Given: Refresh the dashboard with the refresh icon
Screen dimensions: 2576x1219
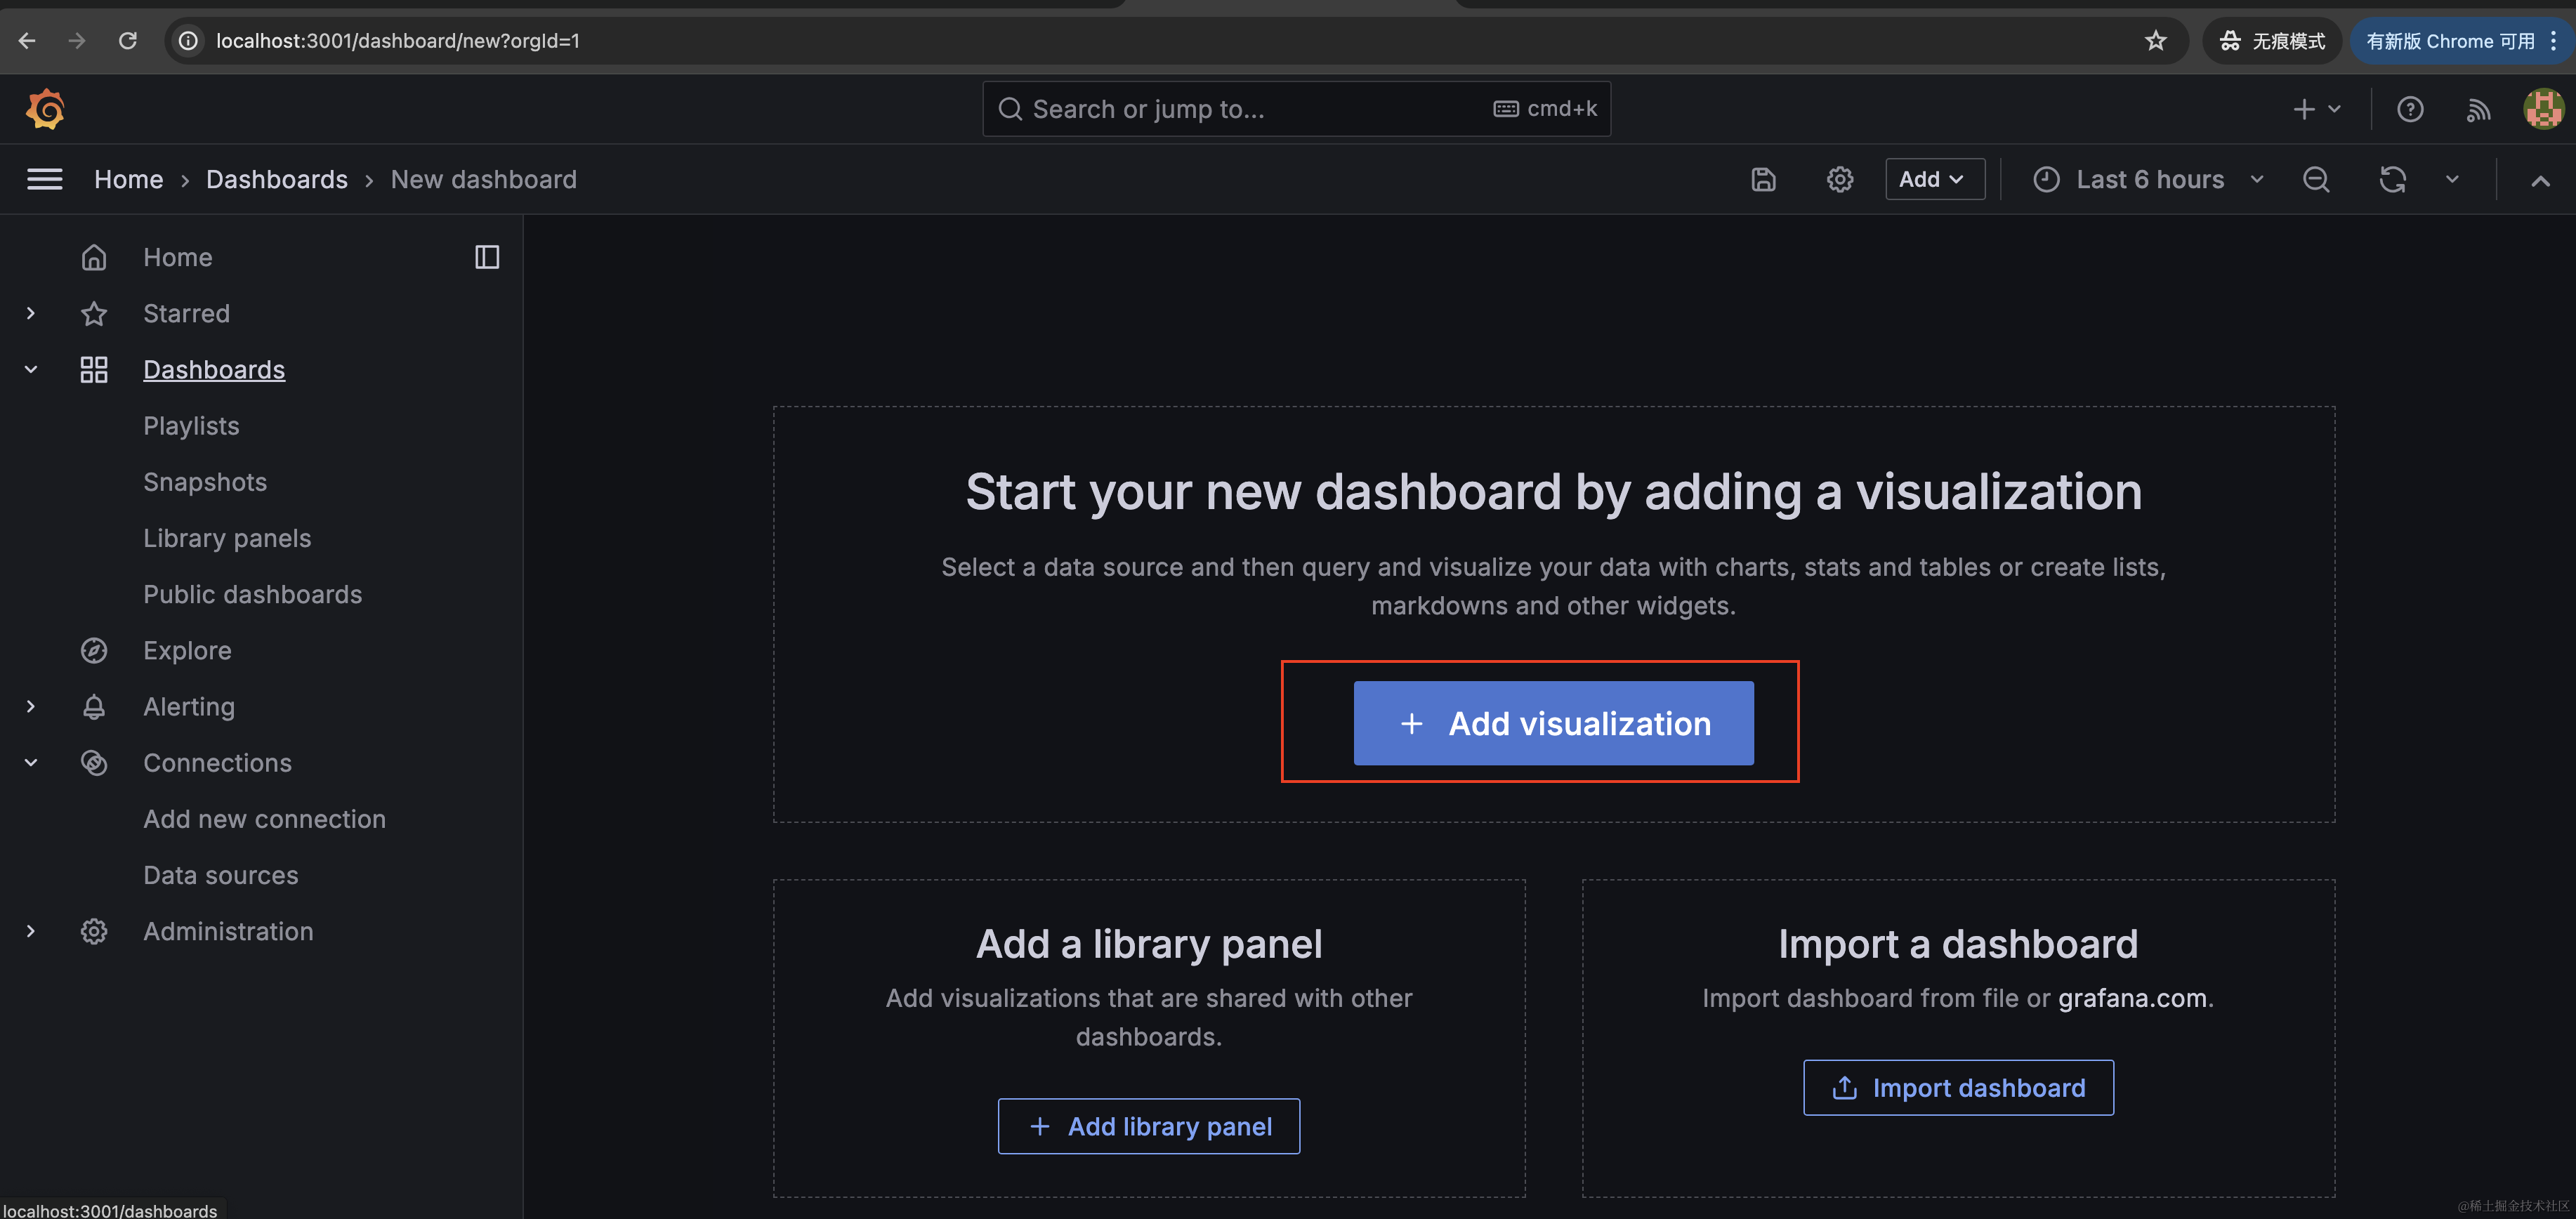Looking at the screenshot, I should tap(2392, 180).
